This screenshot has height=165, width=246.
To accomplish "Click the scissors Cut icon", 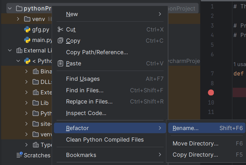I will tap(60, 30).
